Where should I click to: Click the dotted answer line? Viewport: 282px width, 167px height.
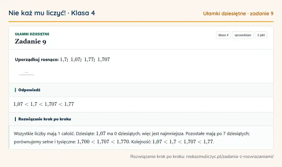click(26, 74)
